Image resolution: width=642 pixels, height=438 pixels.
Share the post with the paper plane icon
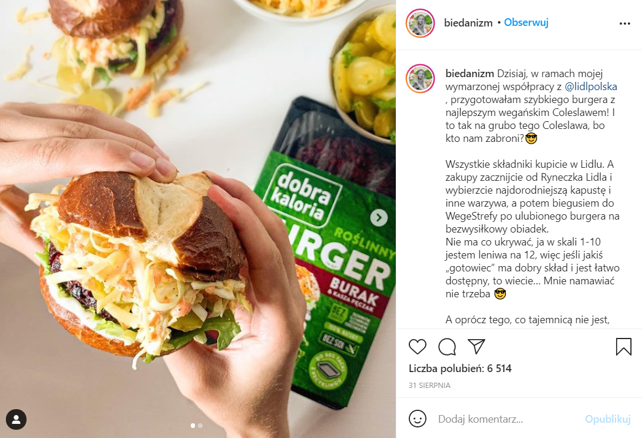[476, 346]
